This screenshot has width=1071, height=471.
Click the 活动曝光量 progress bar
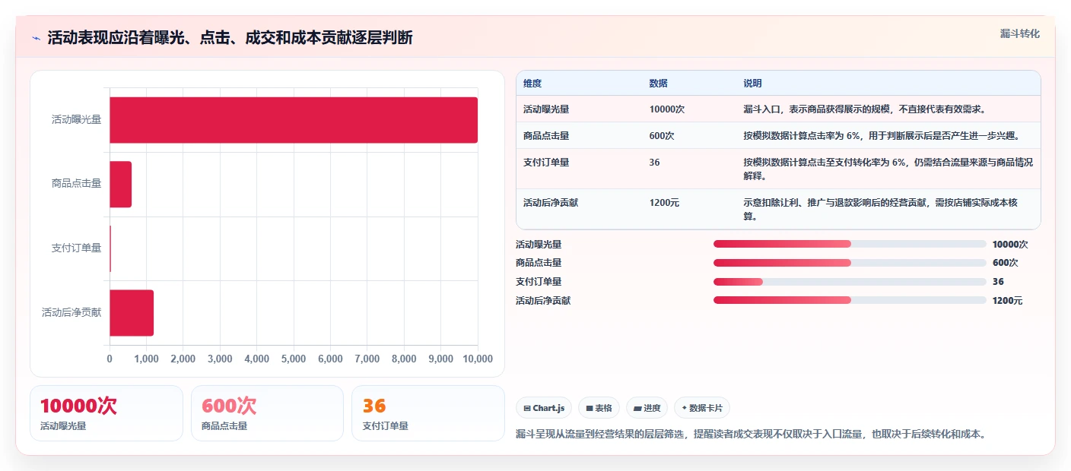tap(850, 244)
